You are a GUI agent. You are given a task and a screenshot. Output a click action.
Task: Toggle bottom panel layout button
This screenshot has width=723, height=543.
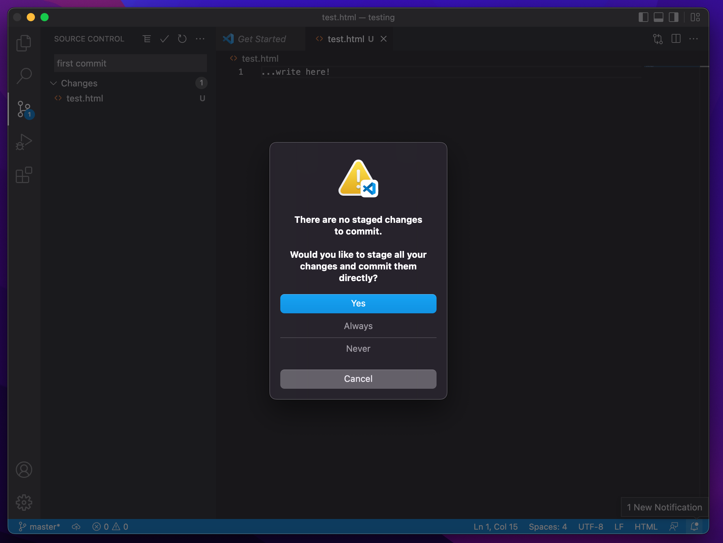[x=658, y=17]
